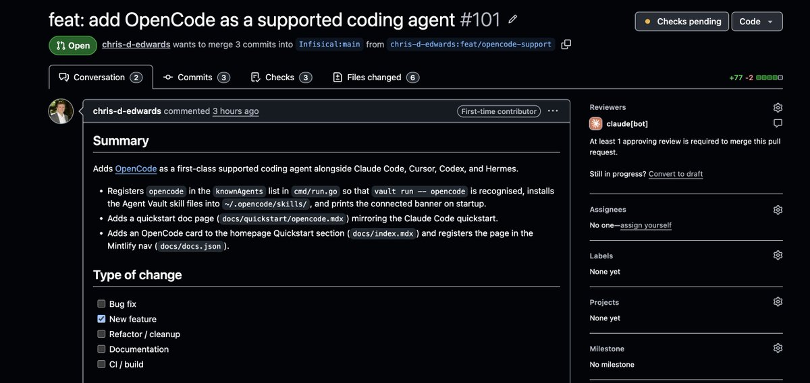Click the Reviewers heading
This screenshot has width=810, height=383.
[x=607, y=107]
